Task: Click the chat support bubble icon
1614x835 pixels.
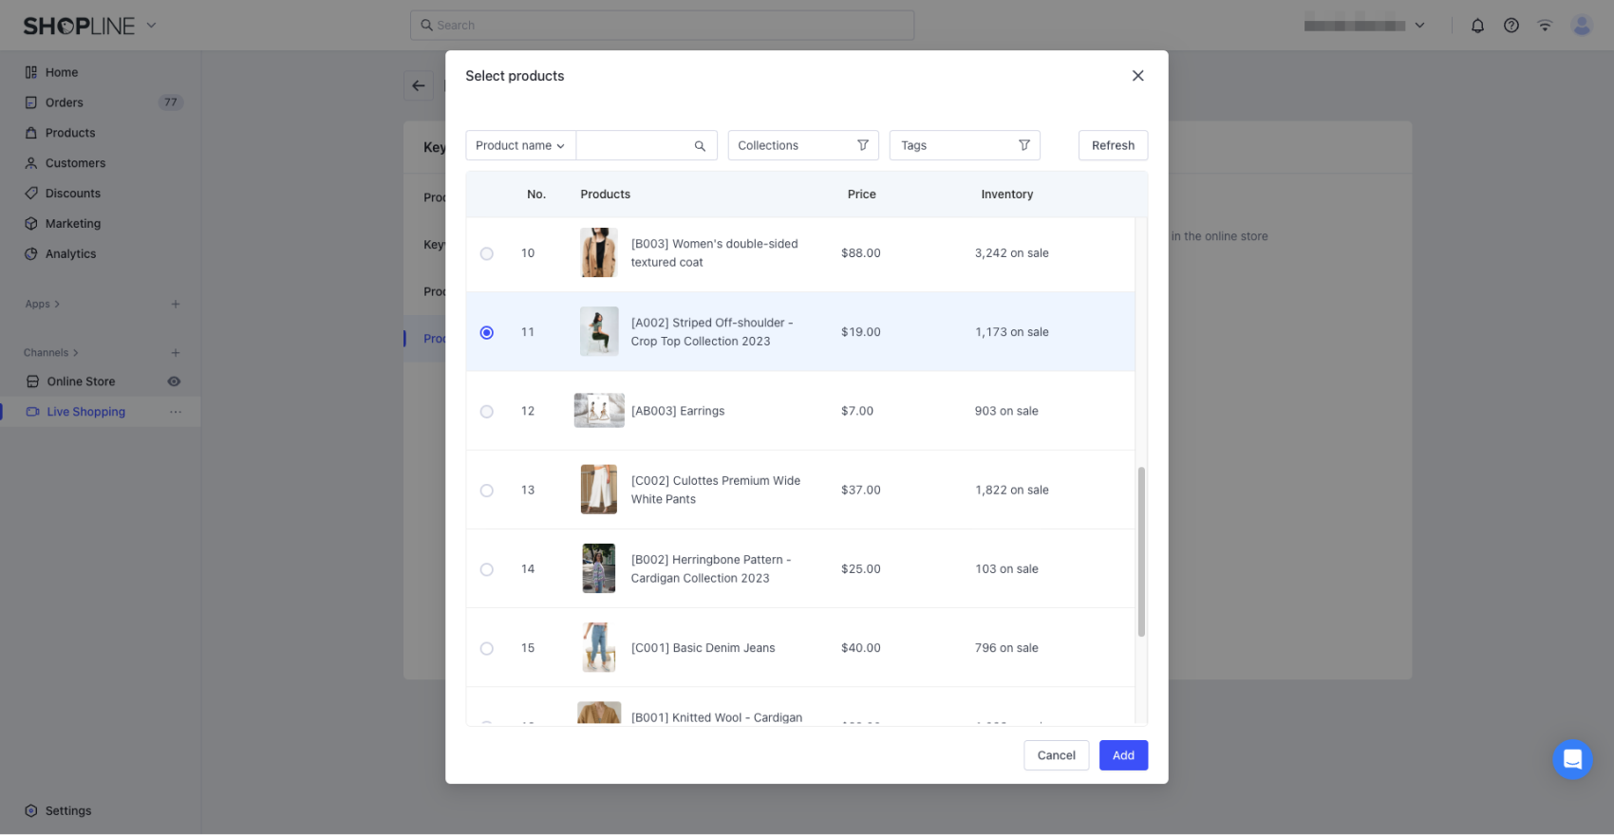Action: click(1572, 759)
